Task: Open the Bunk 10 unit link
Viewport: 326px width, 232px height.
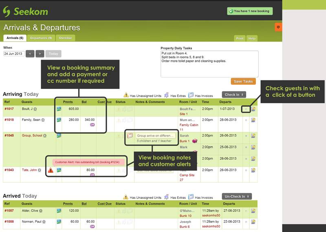Action: (185, 216)
